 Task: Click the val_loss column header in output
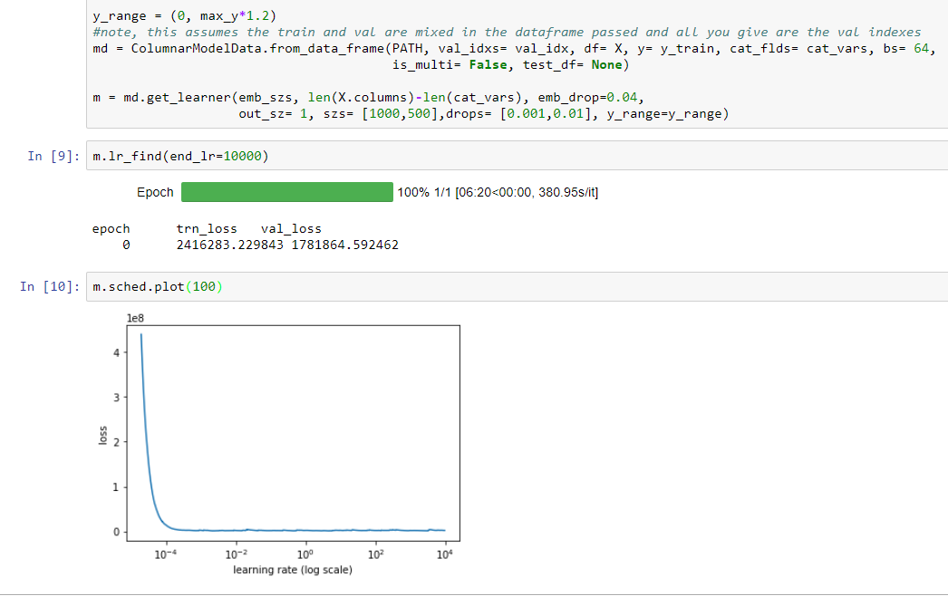[291, 228]
